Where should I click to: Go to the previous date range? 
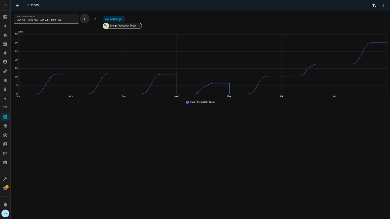pos(85,19)
